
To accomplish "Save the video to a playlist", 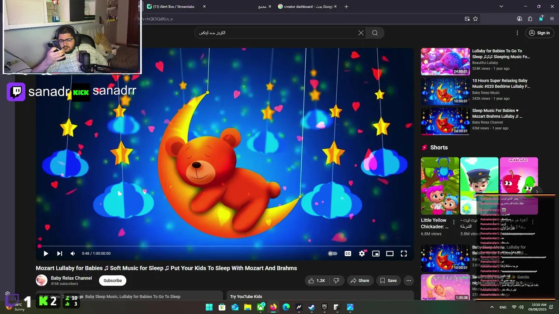I will [388, 280].
